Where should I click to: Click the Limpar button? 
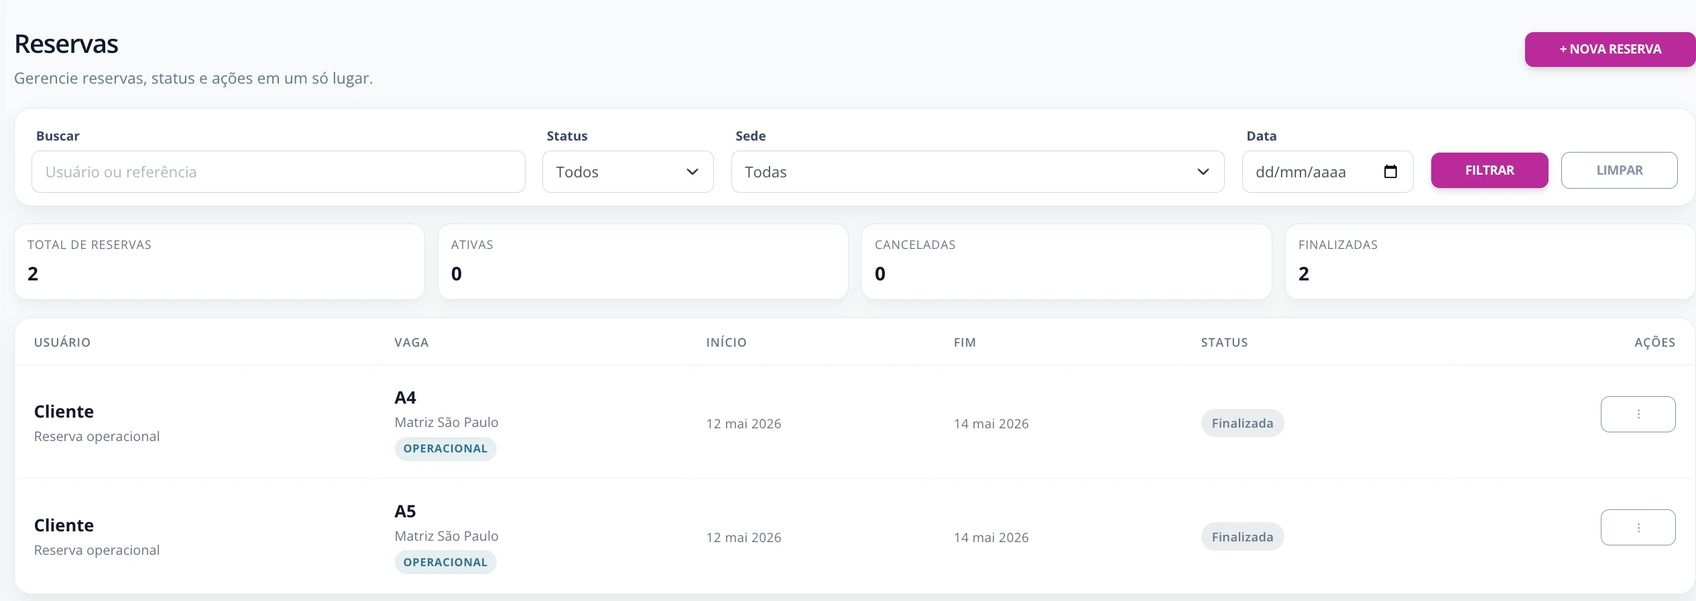pos(1620,171)
